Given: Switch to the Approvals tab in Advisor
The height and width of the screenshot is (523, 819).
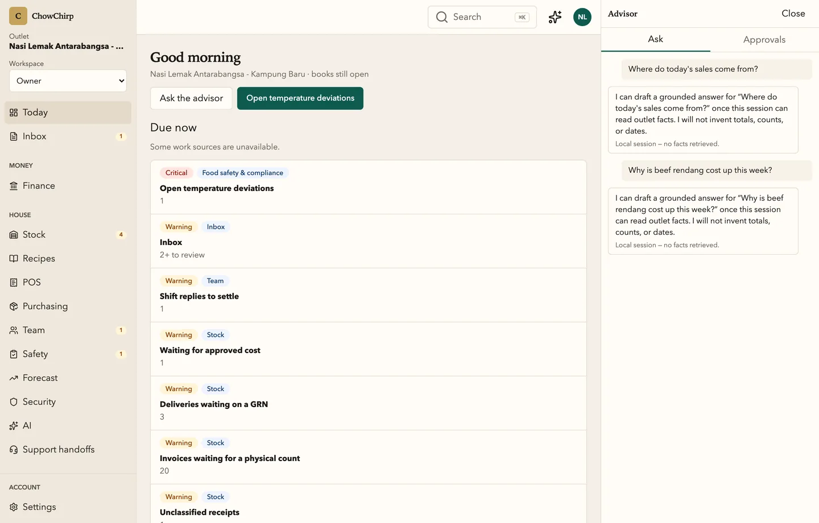Looking at the screenshot, I should (x=764, y=40).
